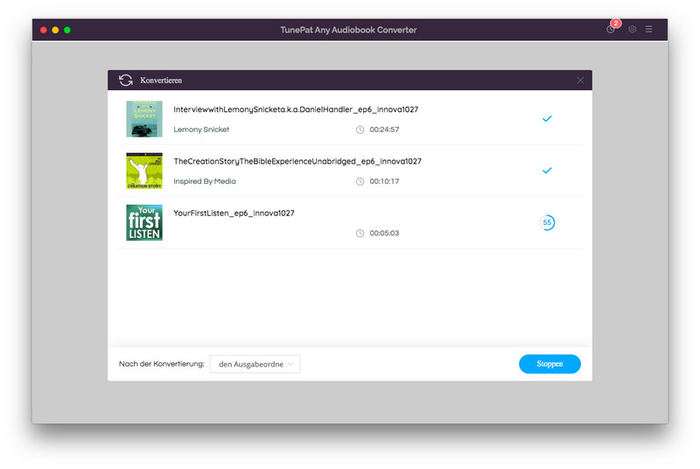Click the red notification badge showing 2

tap(616, 24)
